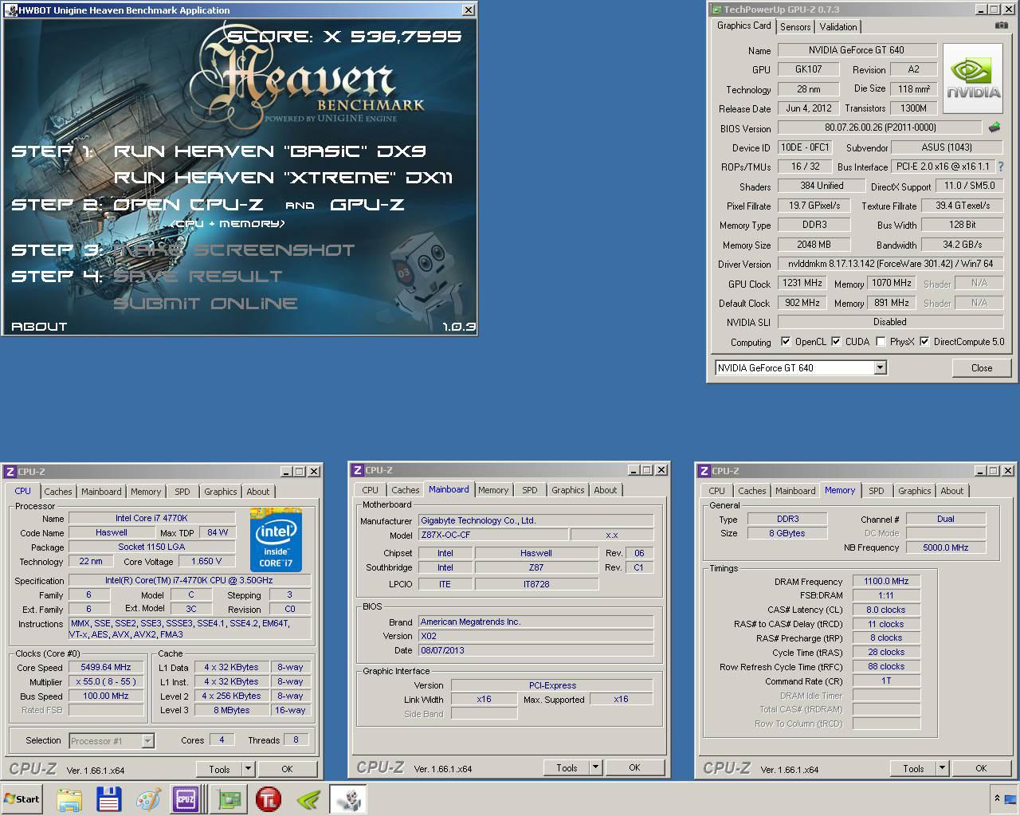Viewport: 1020px width, 816px height.
Task: Click the Z87X-OC-CF model value
Action: [x=492, y=535]
